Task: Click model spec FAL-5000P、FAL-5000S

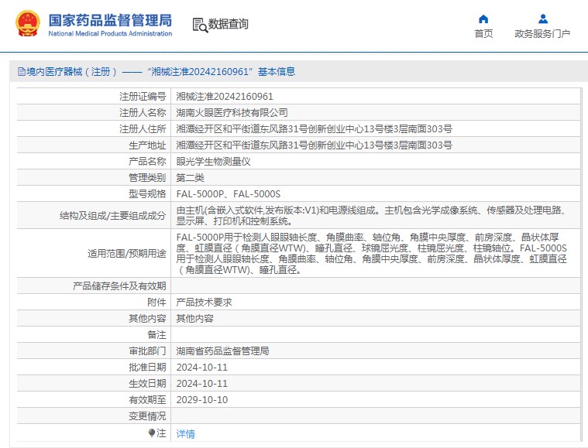Action: click(x=229, y=193)
